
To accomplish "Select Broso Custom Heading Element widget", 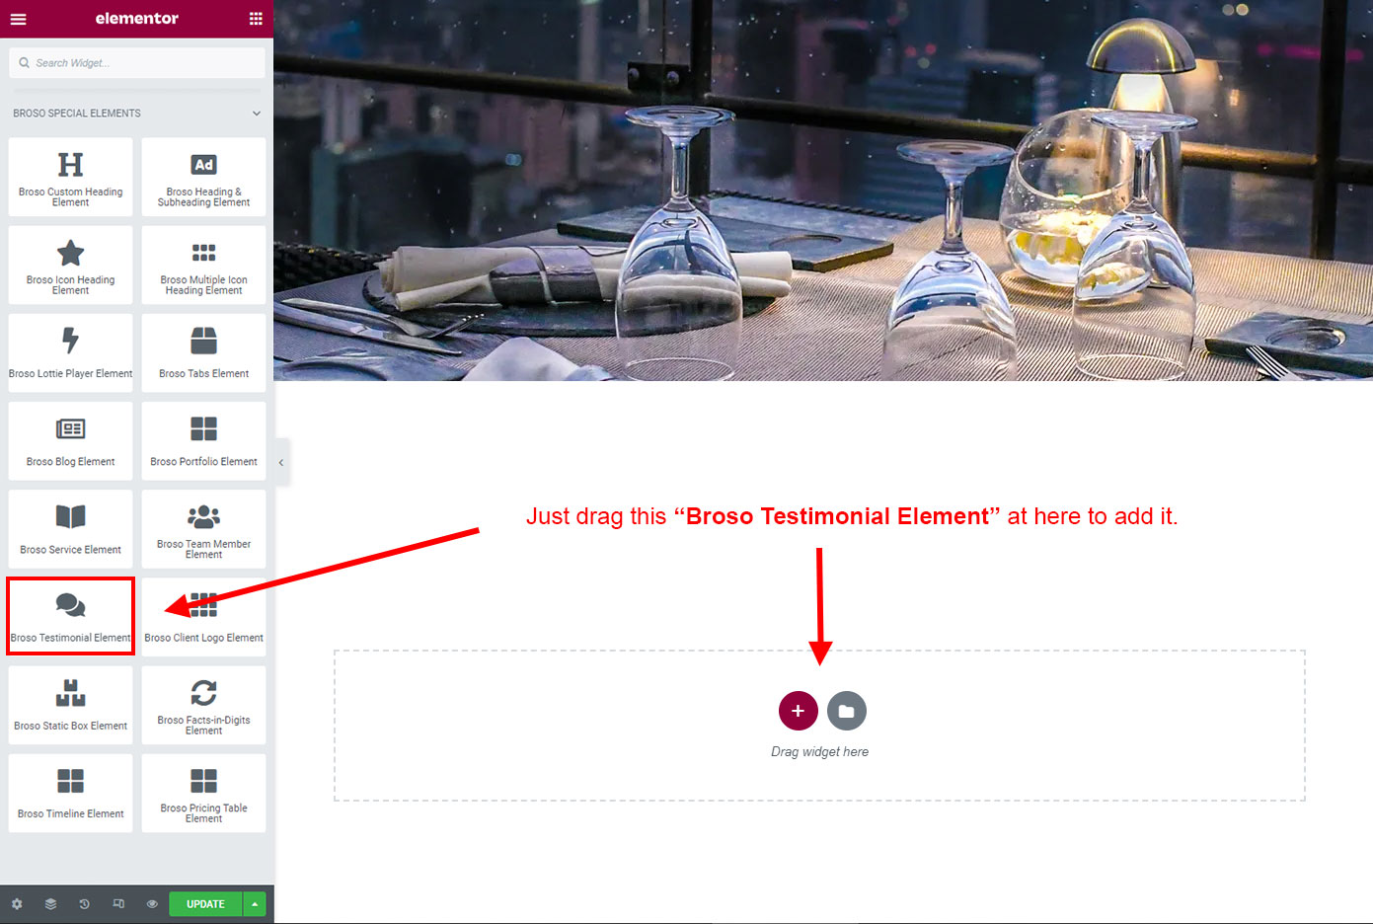I will [x=70, y=177].
